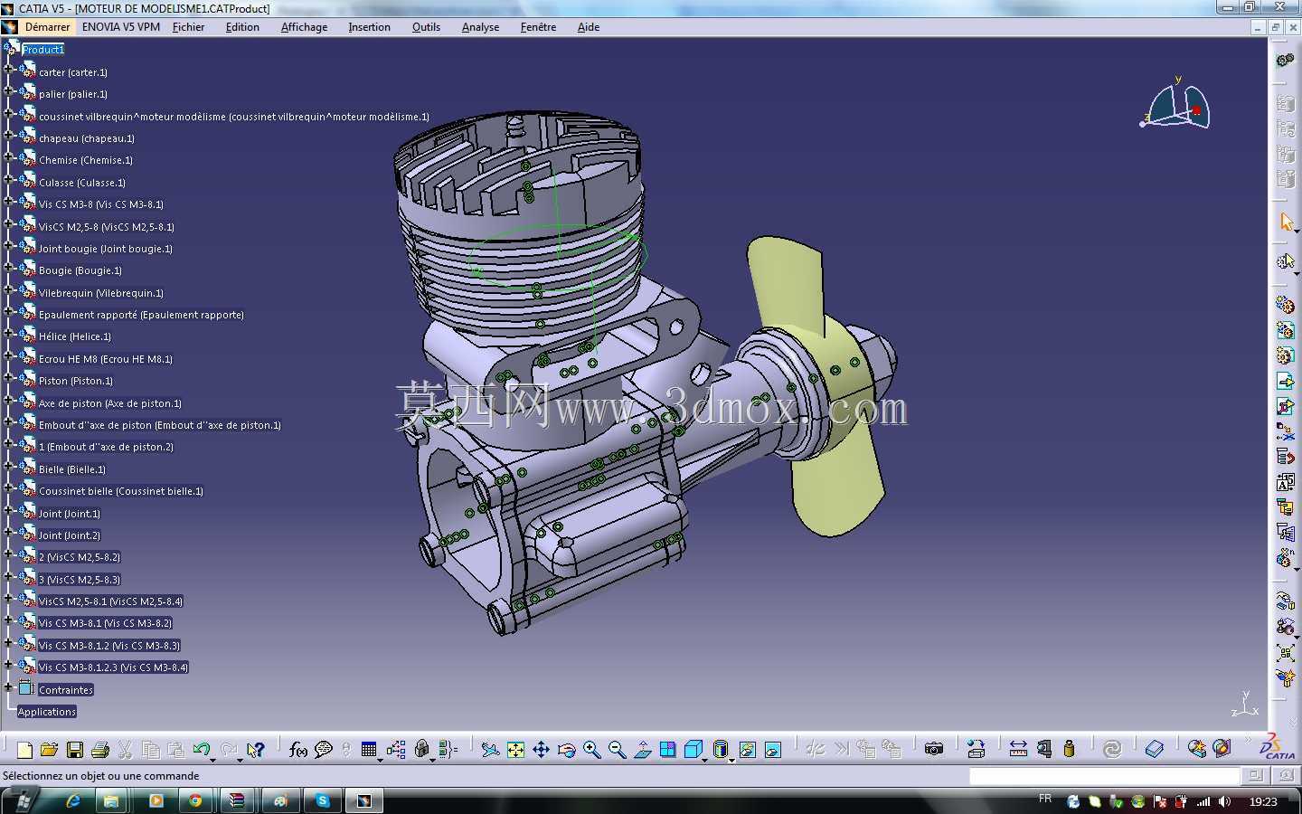Click the Select arrow tool in right toolbar

click(1286, 222)
